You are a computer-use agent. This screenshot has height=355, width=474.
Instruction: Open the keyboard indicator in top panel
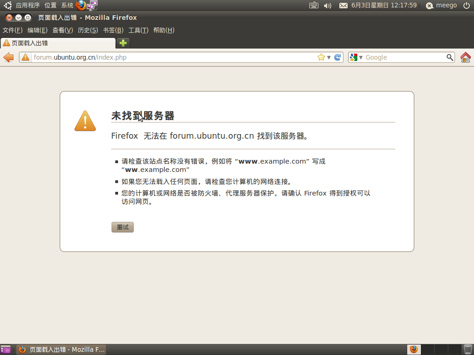point(314,5)
